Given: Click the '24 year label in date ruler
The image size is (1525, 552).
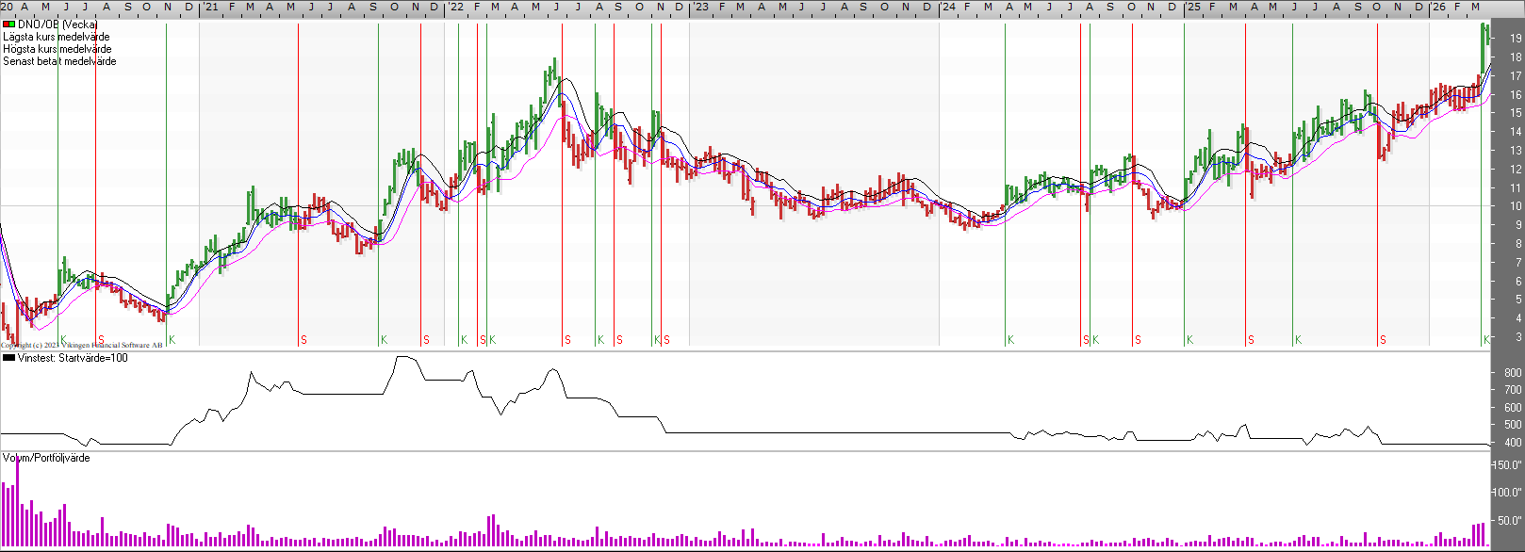Looking at the screenshot, I should 947,8.
